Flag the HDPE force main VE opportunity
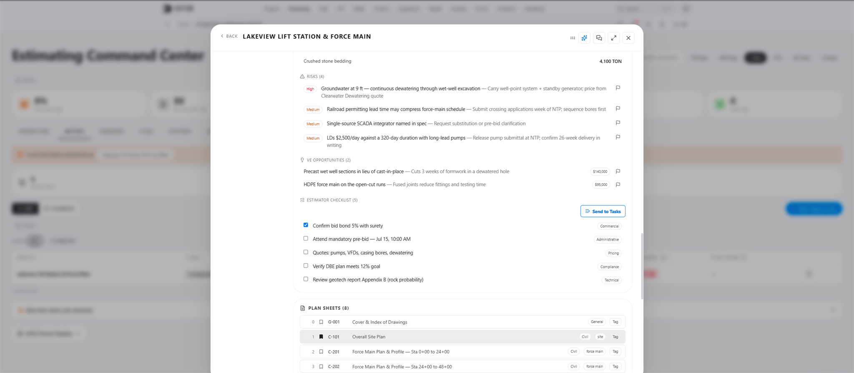The height and width of the screenshot is (373, 854). coord(618,185)
